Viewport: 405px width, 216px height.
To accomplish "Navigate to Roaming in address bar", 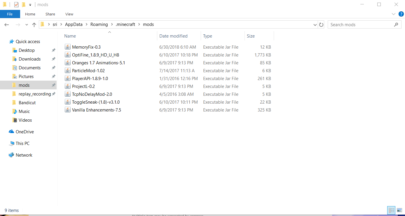I will (99, 24).
